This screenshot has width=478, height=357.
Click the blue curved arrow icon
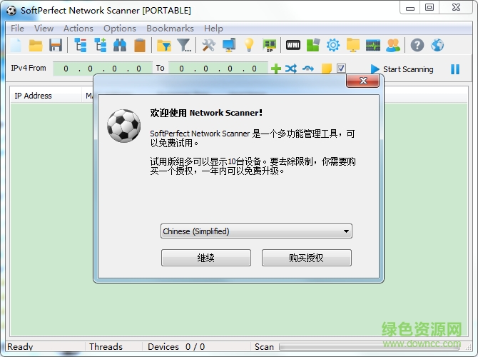[x=308, y=69]
